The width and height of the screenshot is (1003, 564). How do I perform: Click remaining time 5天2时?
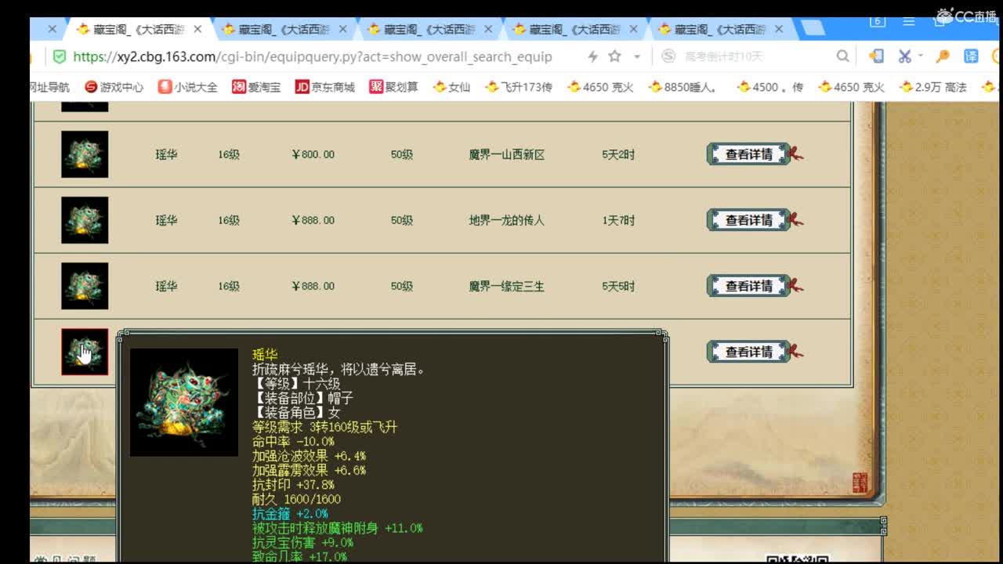click(618, 154)
